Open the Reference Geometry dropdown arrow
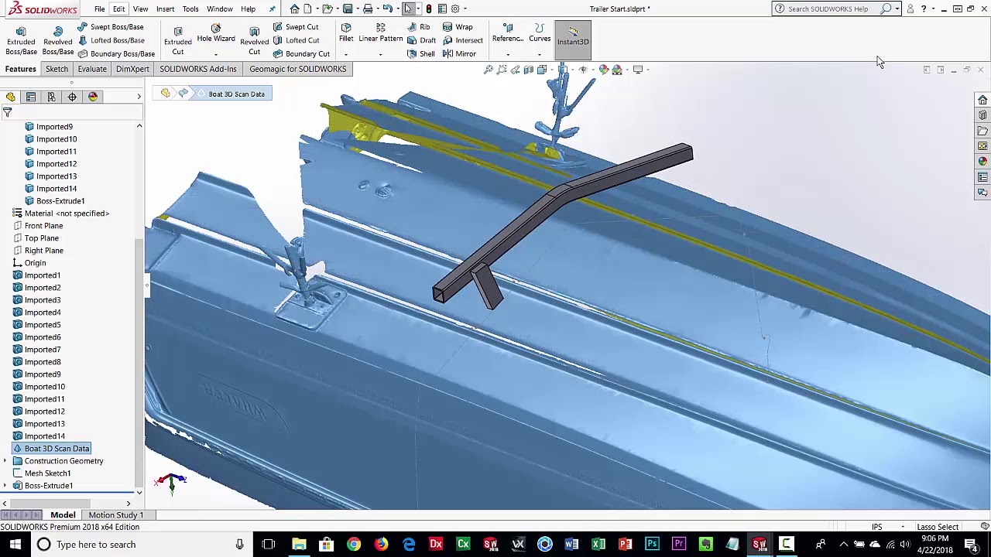 click(x=508, y=54)
